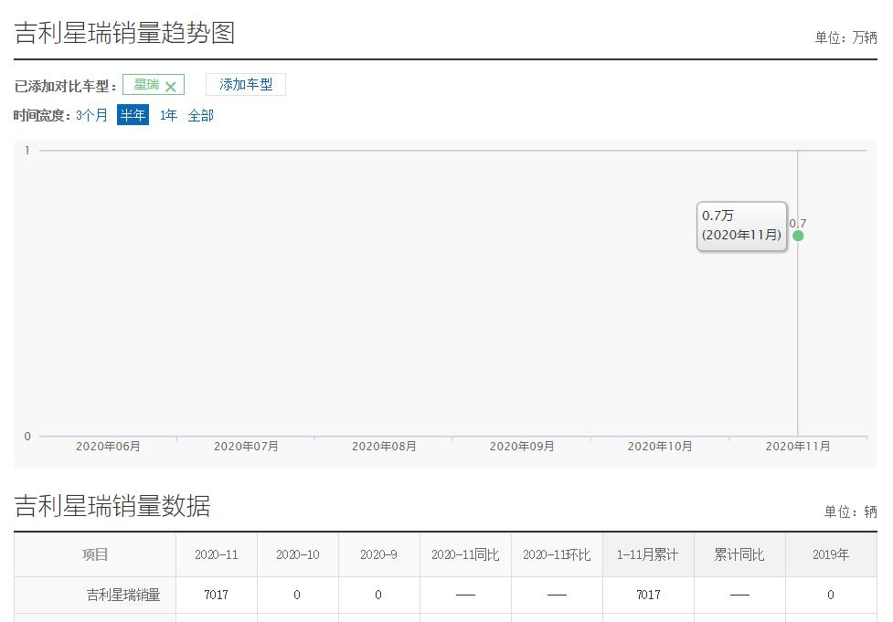Click the 已添加对比车型 label
The width and height of the screenshot is (893, 622).
(x=66, y=86)
